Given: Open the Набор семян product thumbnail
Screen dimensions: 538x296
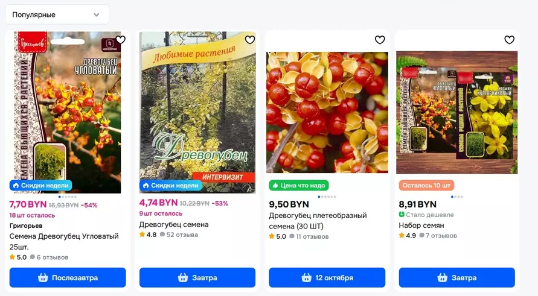Looking at the screenshot, I should pos(458,112).
